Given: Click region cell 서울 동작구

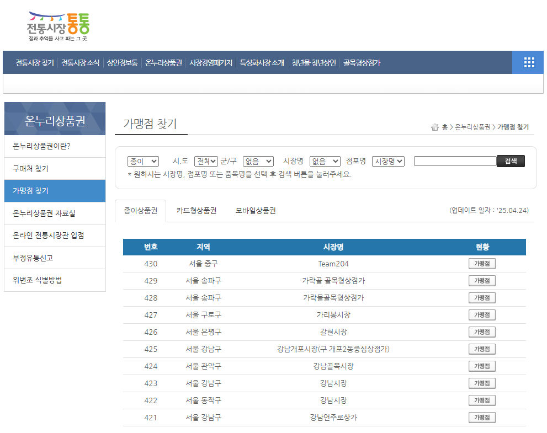Looking at the screenshot, I should click(203, 400).
